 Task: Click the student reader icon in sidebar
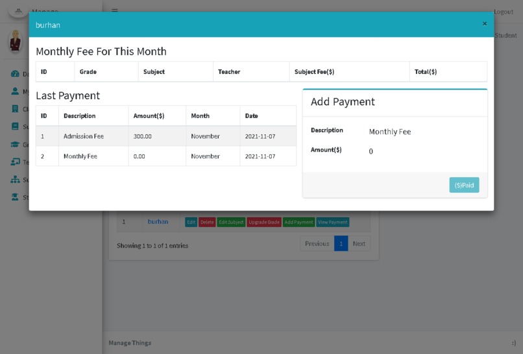(15, 197)
